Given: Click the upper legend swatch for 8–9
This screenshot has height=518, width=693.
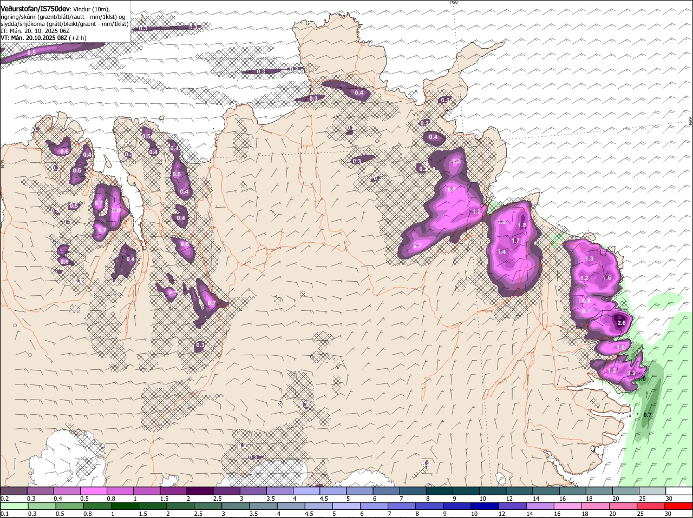Looking at the screenshot, I should pos(440,490).
